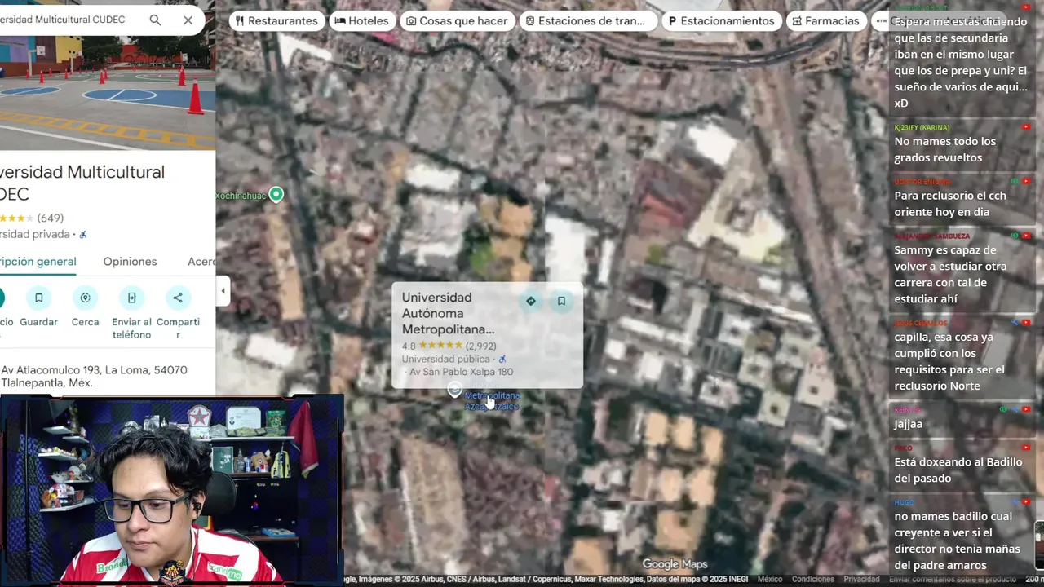
Task: Click chat message capilla, esa cosa ya cumplió
Action: [949, 361]
